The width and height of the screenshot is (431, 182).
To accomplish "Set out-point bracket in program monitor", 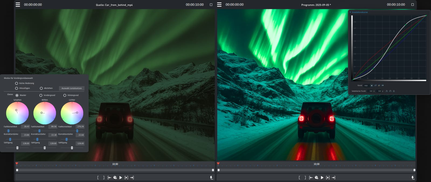I will click(305, 178).
